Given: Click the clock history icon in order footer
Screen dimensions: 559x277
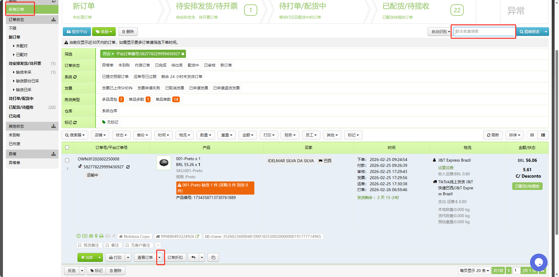Looking at the screenshot, I should click(78, 236).
